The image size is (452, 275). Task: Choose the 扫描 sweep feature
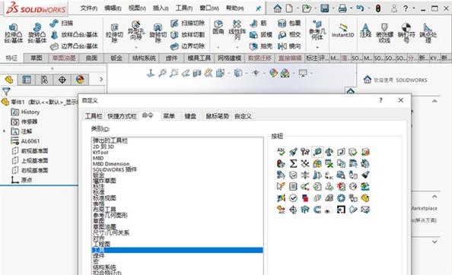[x=61, y=23]
